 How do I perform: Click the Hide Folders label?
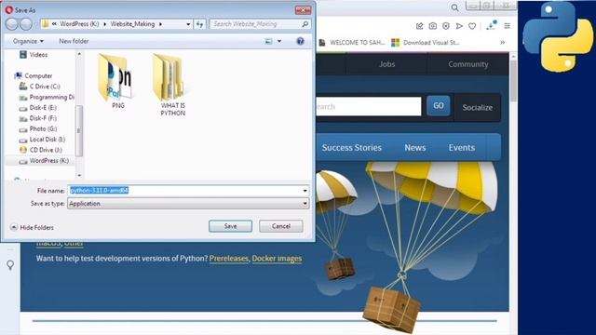pyautogui.click(x=37, y=227)
